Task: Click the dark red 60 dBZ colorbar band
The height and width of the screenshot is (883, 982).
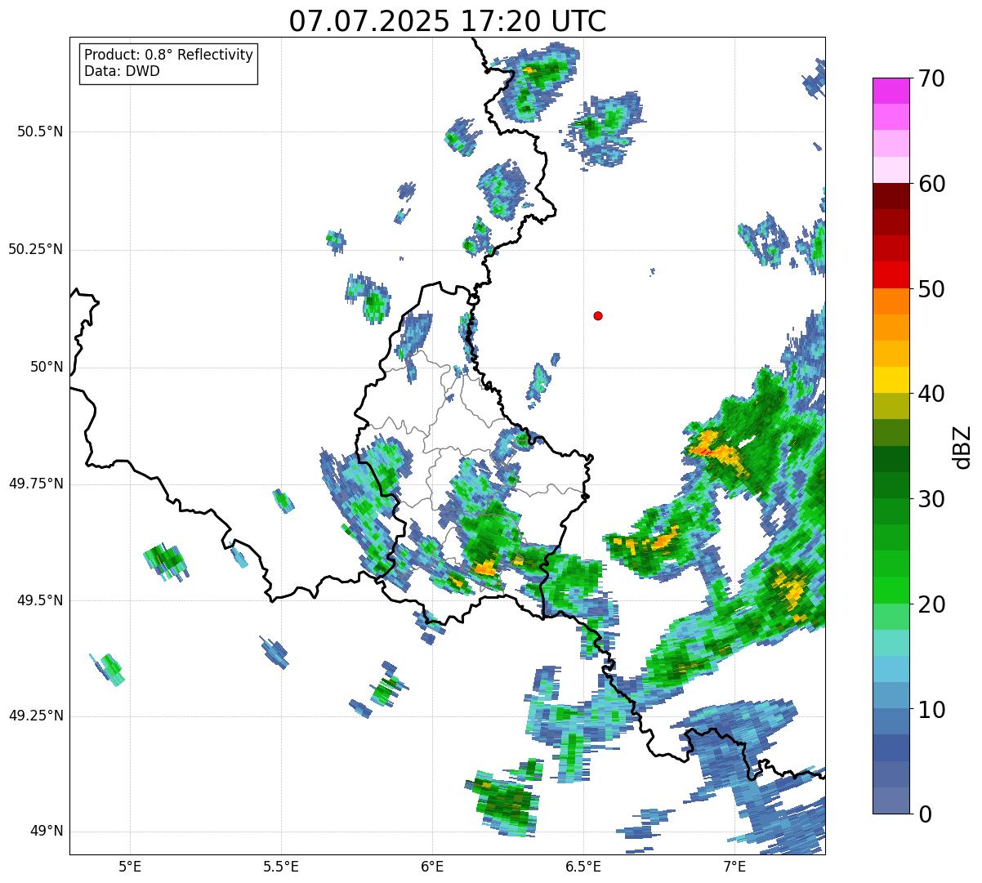Action: pos(890,196)
